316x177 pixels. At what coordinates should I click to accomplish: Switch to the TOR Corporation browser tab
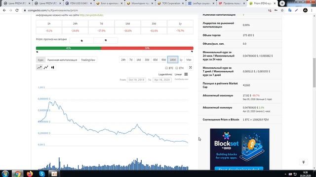(x=170, y=3)
